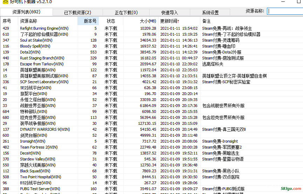This screenshot has height=194, width=303.
Task: Click note Steam付费-真三国无双8
Action: 224,130
